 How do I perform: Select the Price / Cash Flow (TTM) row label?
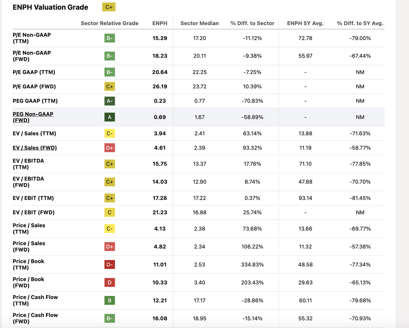(x=35, y=300)
